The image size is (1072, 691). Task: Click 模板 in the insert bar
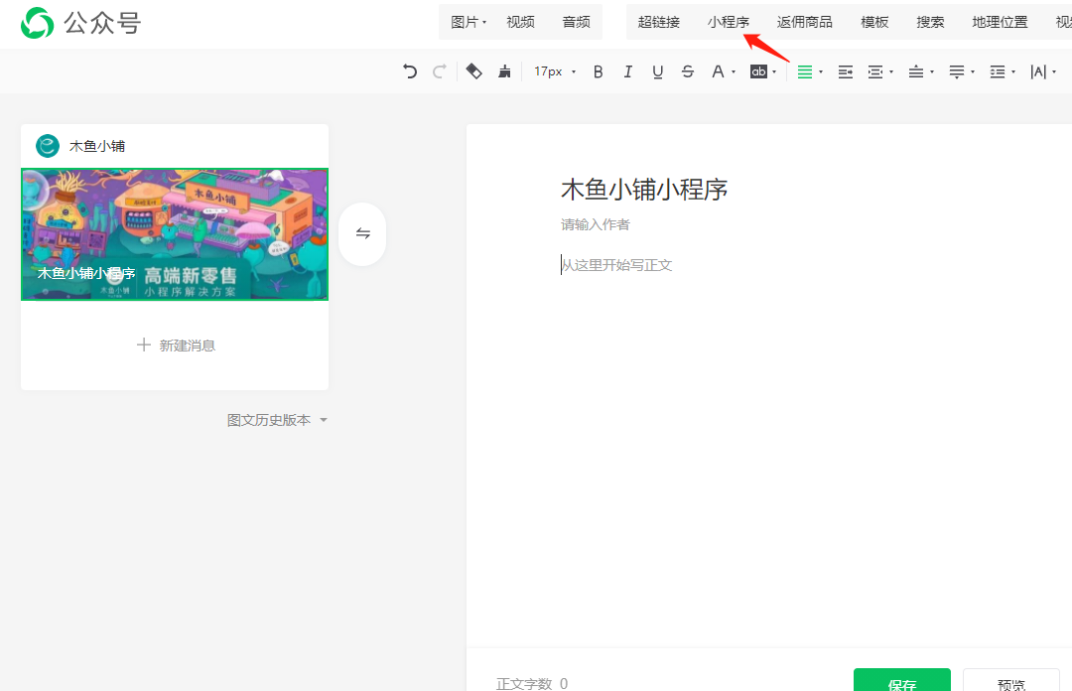tap(874, 22)
